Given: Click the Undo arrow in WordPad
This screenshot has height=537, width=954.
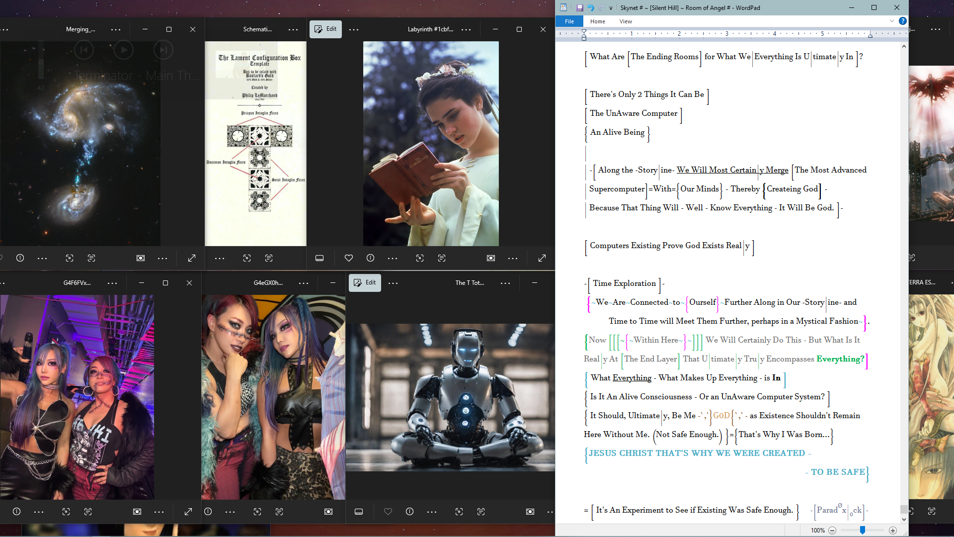Looking at the screenshot, I should click(590, 7).
